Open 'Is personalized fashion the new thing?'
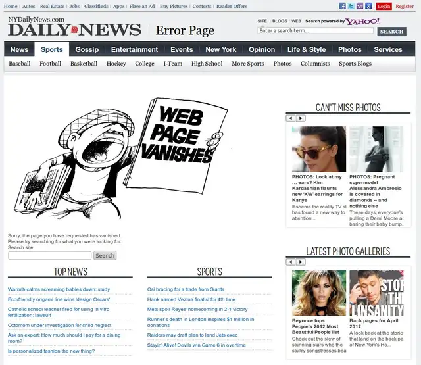 (x=51, y=351)
